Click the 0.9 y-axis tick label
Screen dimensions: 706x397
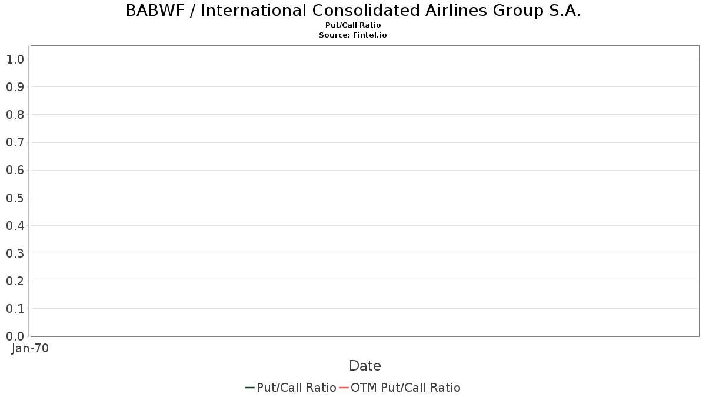coord(15,87)
